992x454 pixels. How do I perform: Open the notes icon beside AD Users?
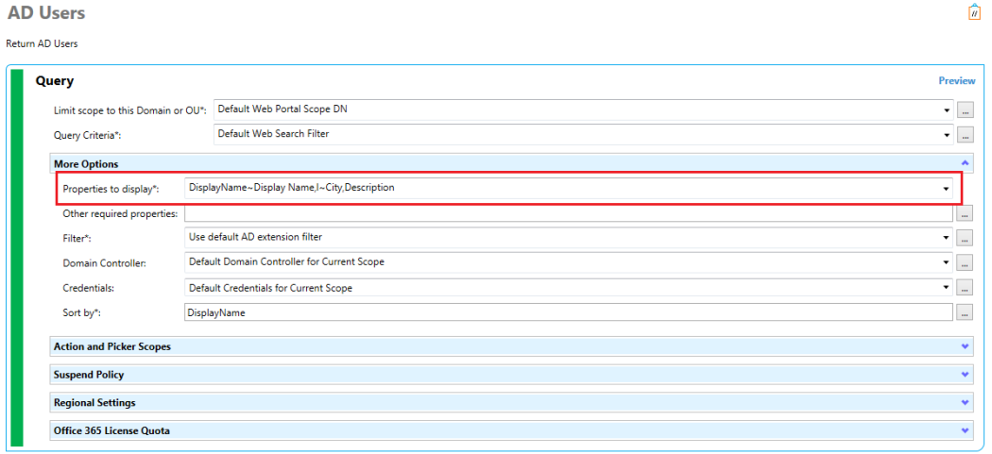click(x=974, y=12)
